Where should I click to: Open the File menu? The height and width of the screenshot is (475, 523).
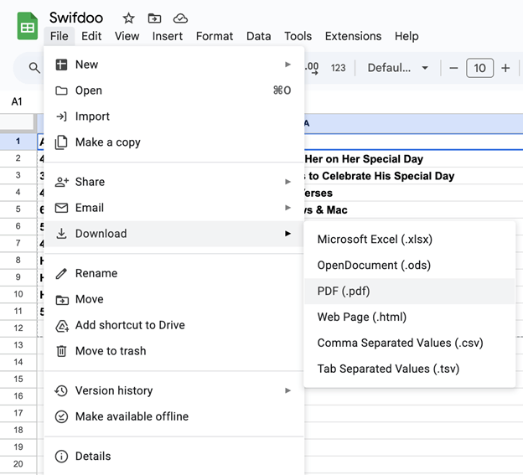pos(59,36)
